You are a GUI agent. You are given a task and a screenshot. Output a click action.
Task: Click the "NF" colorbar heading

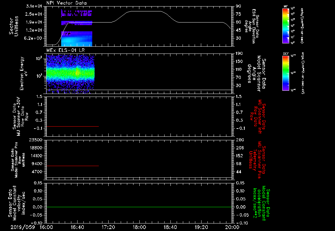coord(286,7)
